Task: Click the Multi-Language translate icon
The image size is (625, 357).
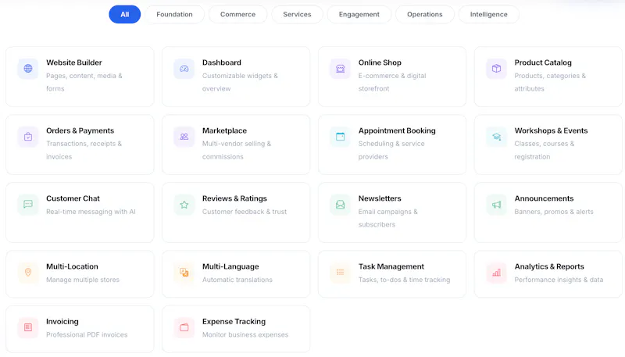Action: click(x=184, y=272)
